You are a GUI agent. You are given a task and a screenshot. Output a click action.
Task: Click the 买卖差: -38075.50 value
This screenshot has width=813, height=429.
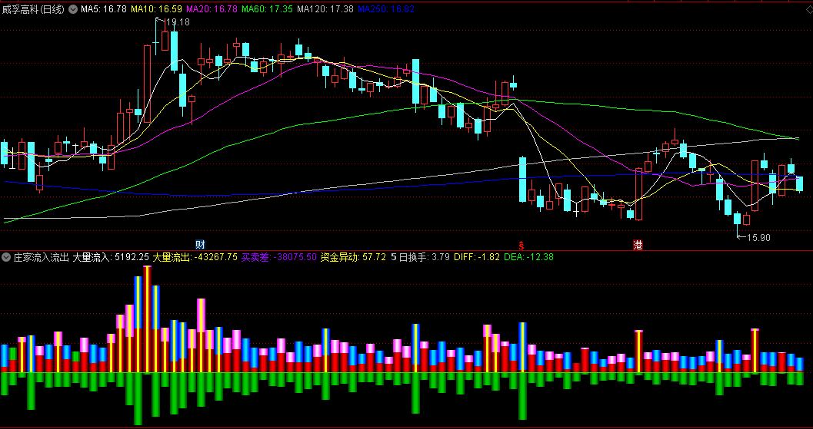279,256
